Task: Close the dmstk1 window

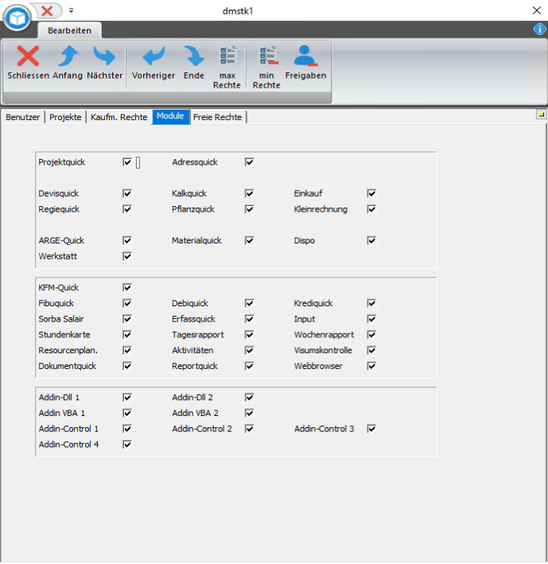Action: click(x=537, y=10)
